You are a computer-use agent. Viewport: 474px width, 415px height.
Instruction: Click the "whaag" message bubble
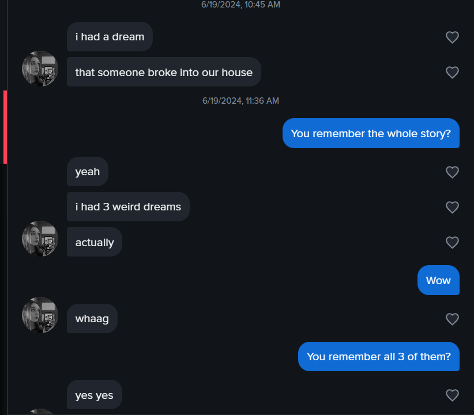coord(92,319)
